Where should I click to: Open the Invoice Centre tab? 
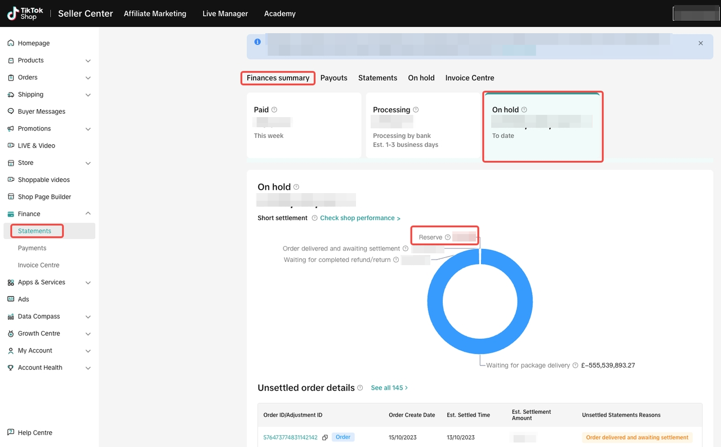click(x=469, y=78)
